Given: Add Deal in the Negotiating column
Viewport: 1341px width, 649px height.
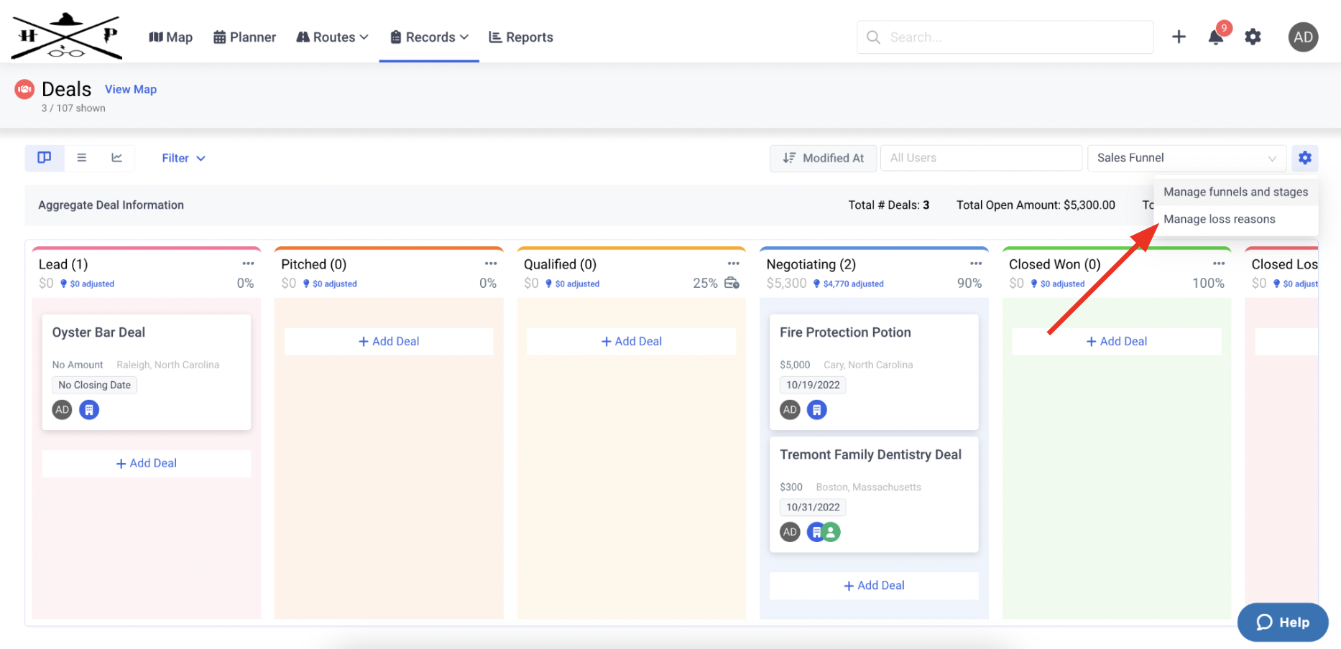Looking at the screenshot, I should (874, 586).
